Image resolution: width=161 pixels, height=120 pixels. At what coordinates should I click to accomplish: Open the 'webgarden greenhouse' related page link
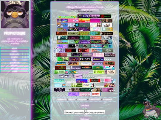90,10
